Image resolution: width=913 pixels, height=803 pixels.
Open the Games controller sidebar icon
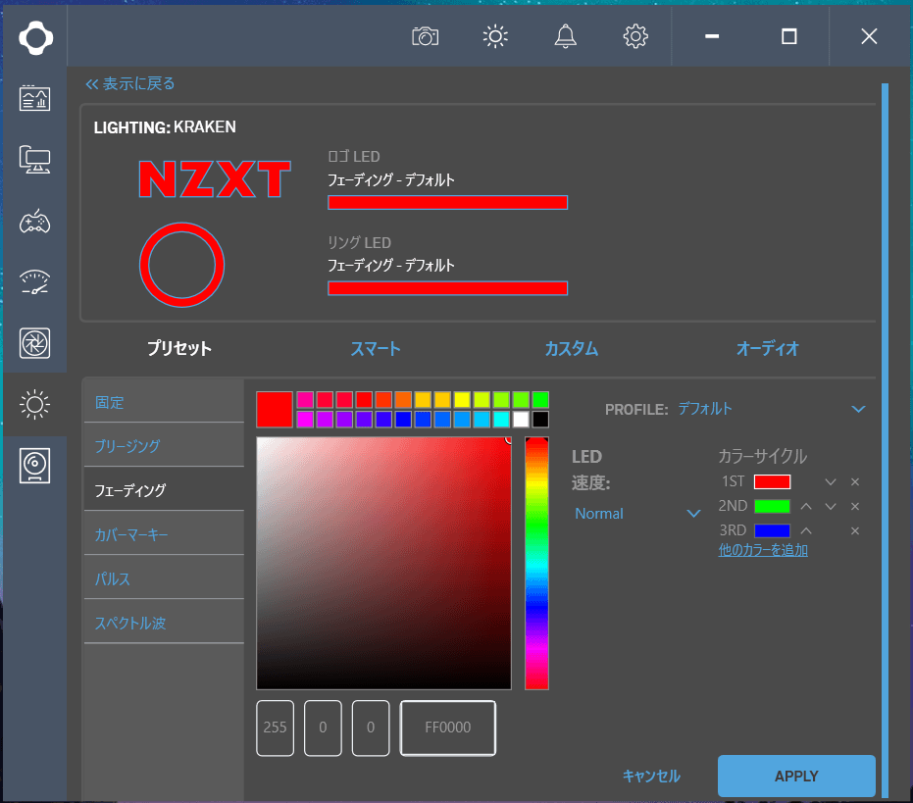coord(35,222)
